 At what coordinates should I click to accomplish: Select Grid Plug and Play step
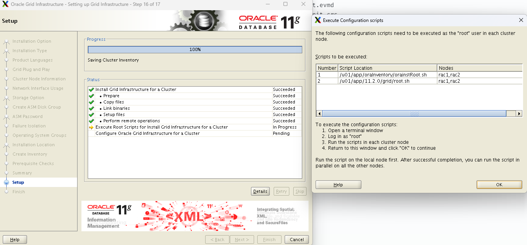click(31, 69)
